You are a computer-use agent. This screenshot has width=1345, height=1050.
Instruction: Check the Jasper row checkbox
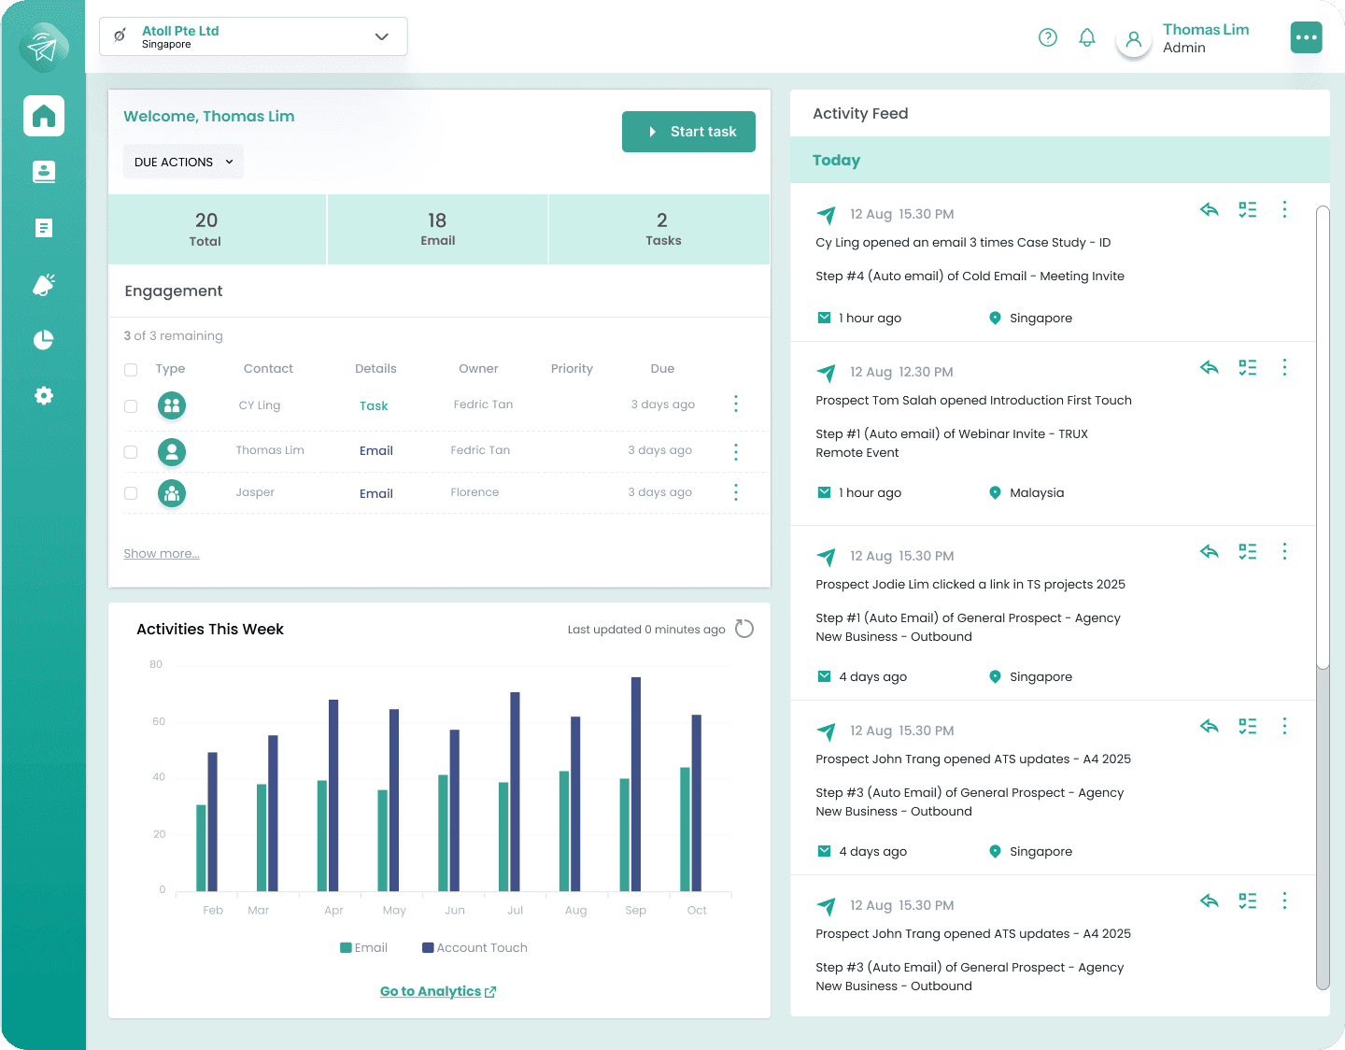tap(131, 493)
